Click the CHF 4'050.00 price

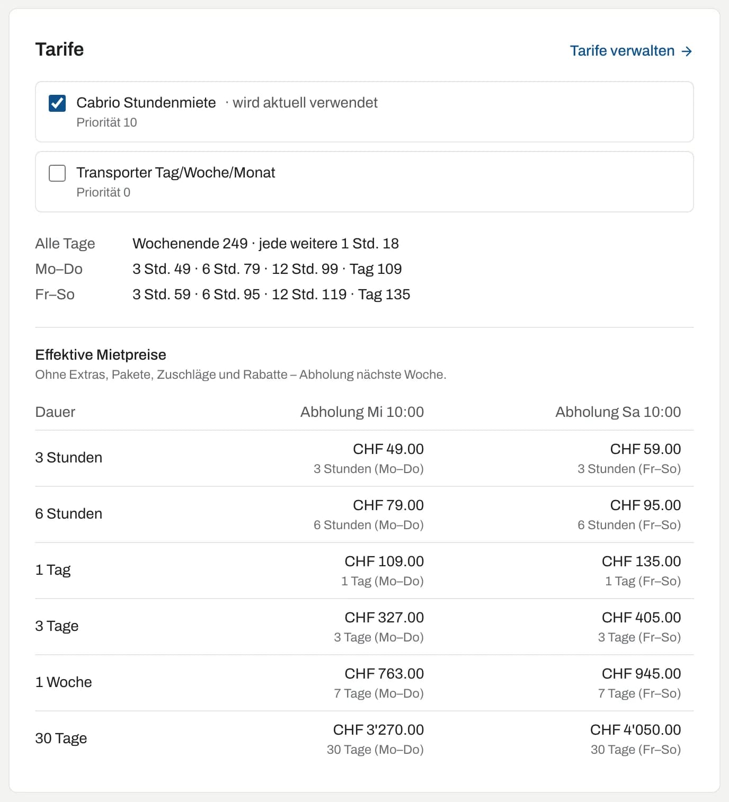click(x=636, y=729)
